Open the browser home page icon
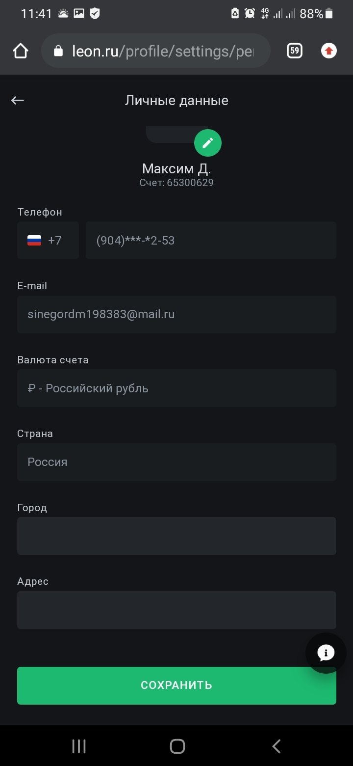The width and height of the screenshot is (353, 766). pyautogui.click(x=21, y=51)
